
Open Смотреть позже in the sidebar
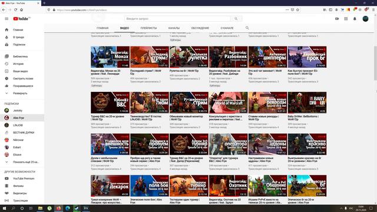coord(22,78)
